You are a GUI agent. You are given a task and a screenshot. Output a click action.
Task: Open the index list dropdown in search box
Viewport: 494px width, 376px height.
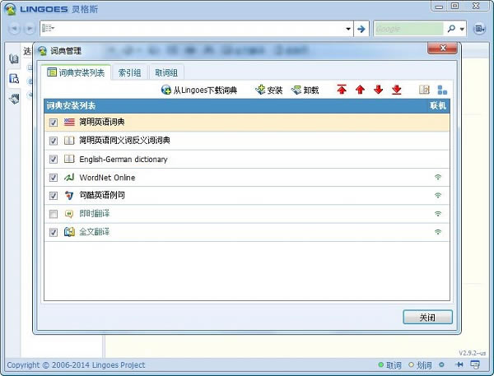tap(48, 28)
